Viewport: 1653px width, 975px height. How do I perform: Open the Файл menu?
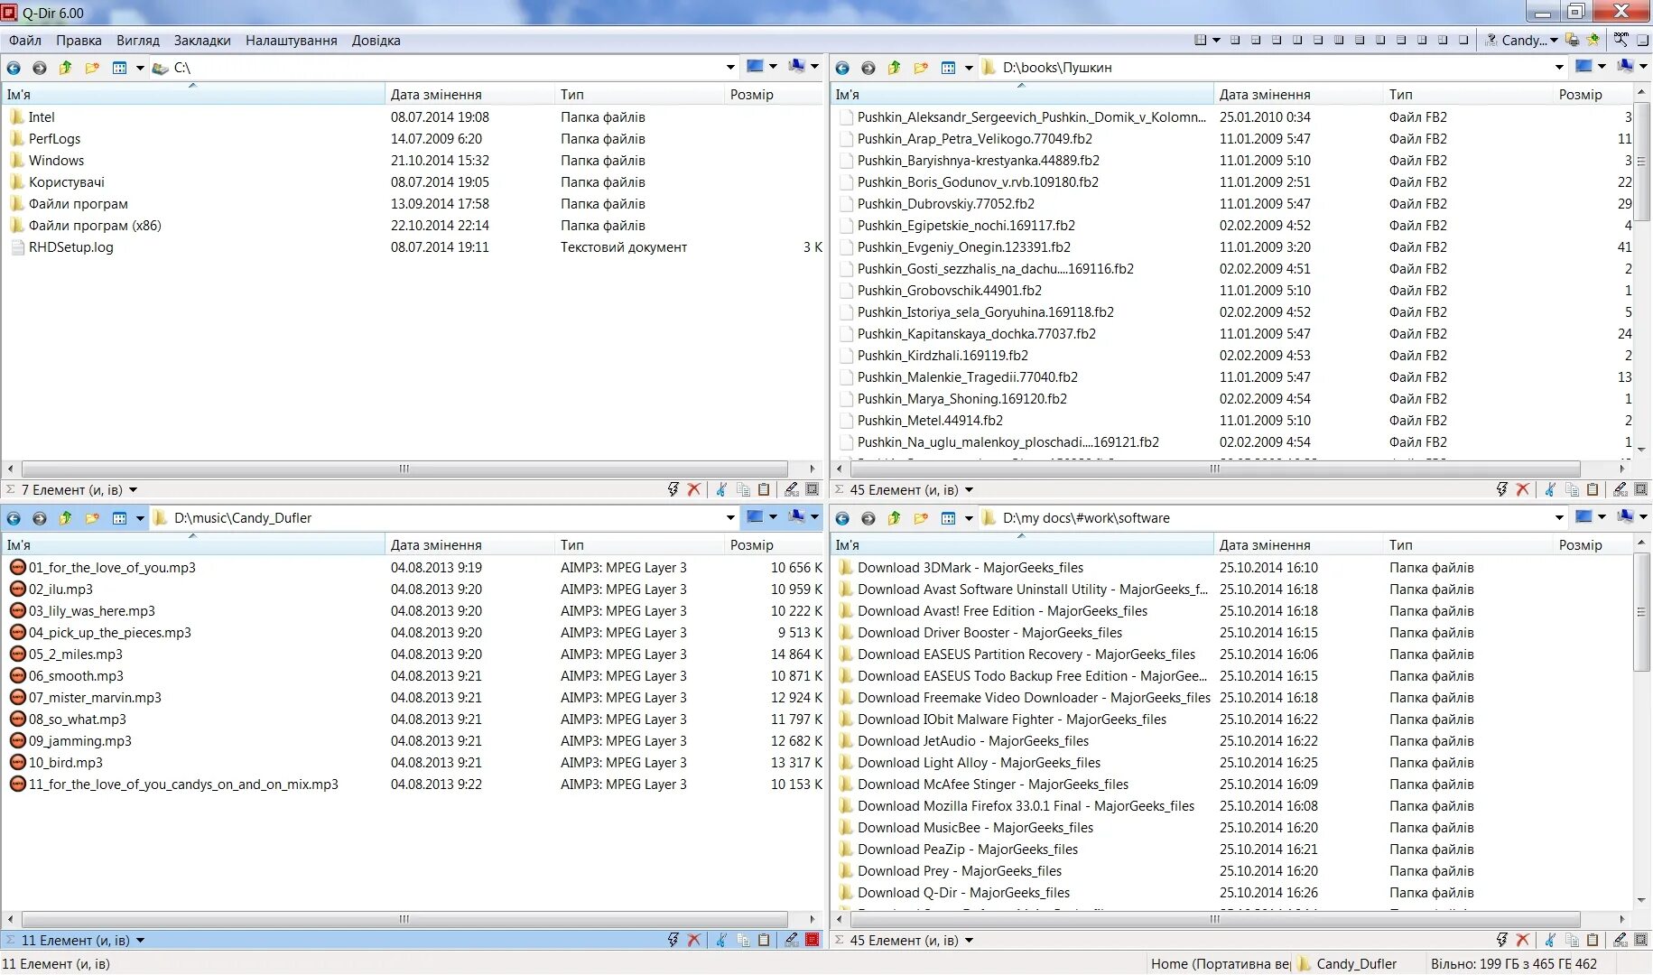point(25,41)
